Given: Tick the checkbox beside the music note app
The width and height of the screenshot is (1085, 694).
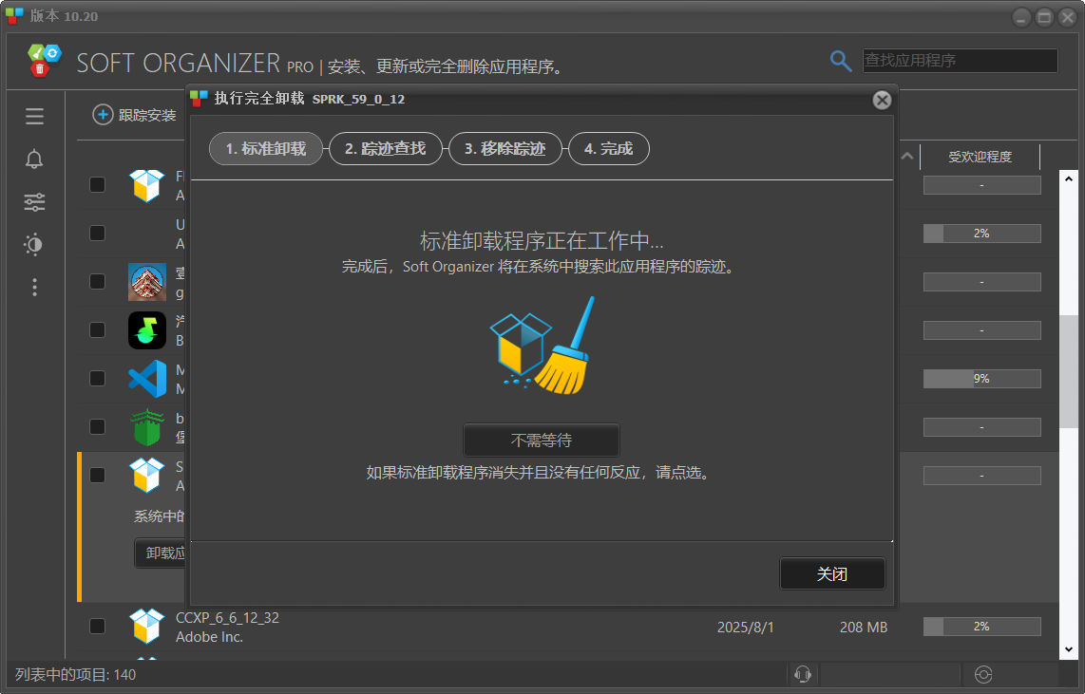Looking at the screenshot, I should [98, 329].
